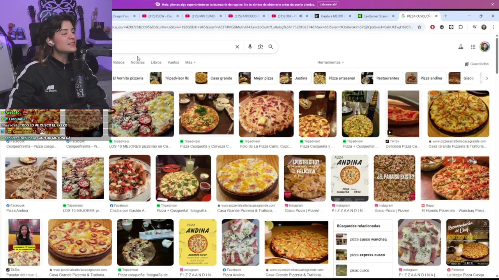Screen dimensions: 499x280
Task: Open the ¿Postrecito? Felicita Instagram thumbnail
Action: 304,178
